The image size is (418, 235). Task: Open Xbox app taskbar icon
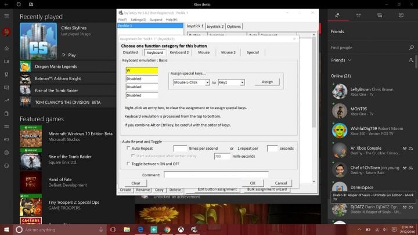click(x=181, y=229)
